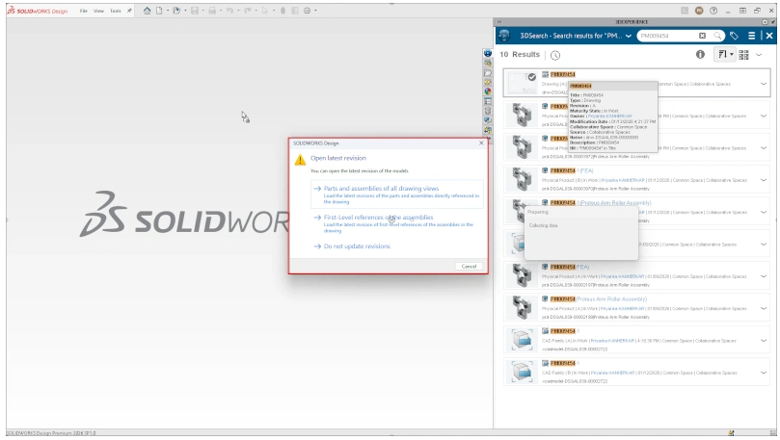780x440 pixels.
Task: Go to the Home icon in the toolbar
Action: point(147,11)
